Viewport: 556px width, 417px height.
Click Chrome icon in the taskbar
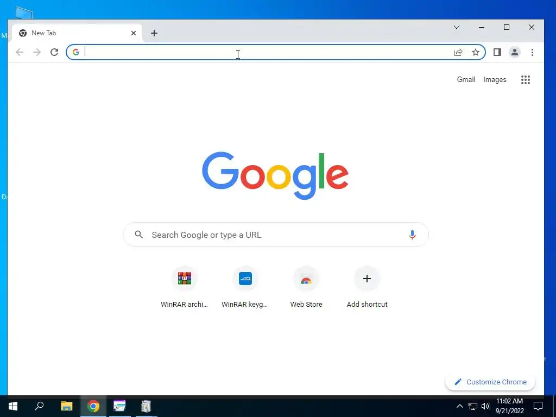click(93, 406)
